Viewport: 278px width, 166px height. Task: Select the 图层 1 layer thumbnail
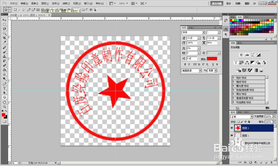[x=238, y=135]
